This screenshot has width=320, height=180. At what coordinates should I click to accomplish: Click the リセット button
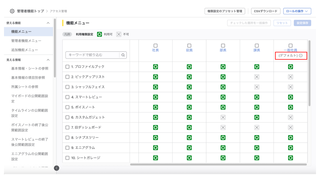click(x=282, y=23)
